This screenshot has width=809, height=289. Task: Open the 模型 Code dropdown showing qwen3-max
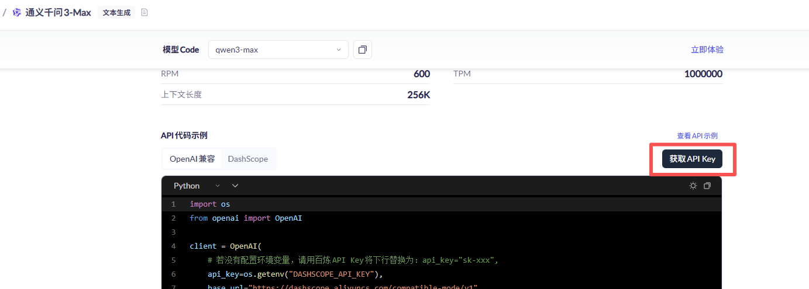278,50
